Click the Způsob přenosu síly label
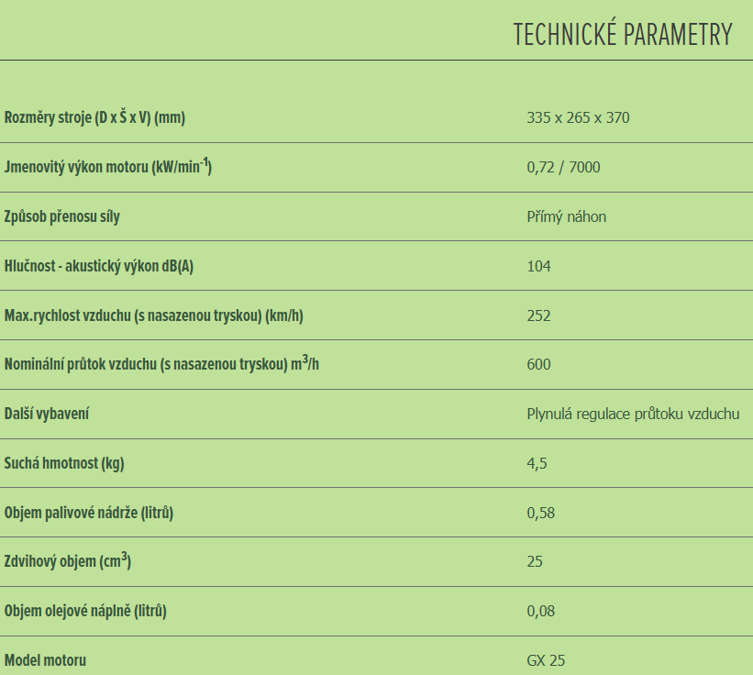 coord(62,216)
